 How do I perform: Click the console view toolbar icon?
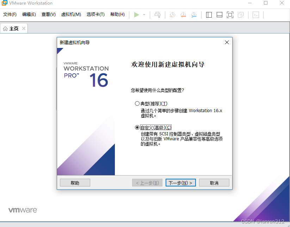[x=256, y=15]
